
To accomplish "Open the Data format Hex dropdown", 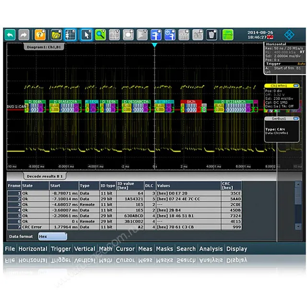I will tap(52, 236).
